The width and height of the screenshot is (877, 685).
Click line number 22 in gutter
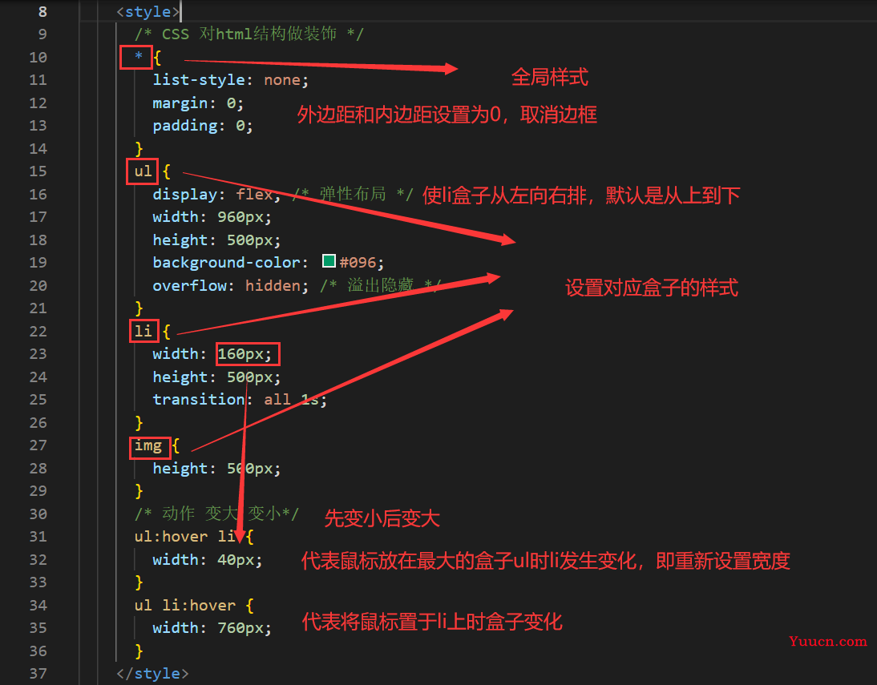click(x=38, y=331)
